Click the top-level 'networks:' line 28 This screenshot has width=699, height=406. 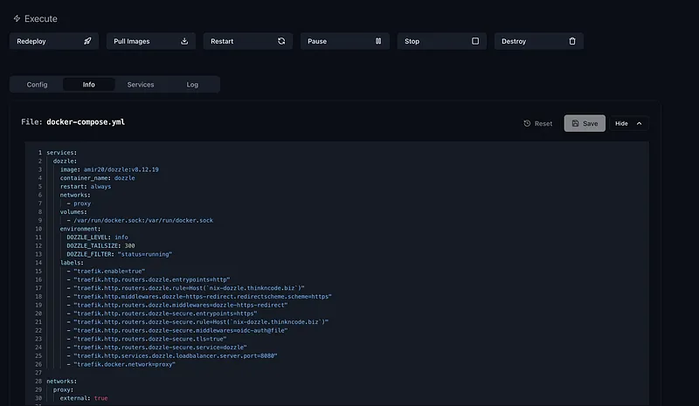pyautogui.click(x=61, y=381)
